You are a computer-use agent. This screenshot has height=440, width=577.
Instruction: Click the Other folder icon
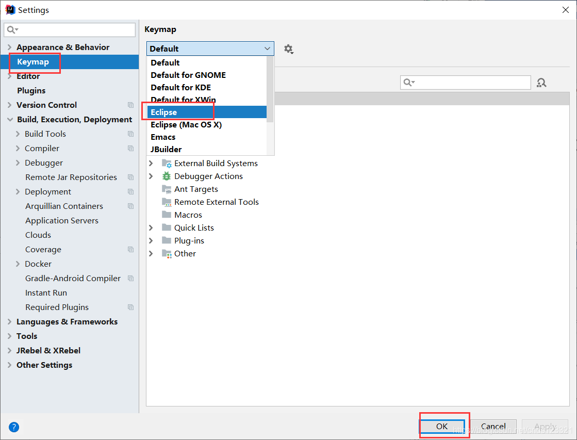[167, 254]
